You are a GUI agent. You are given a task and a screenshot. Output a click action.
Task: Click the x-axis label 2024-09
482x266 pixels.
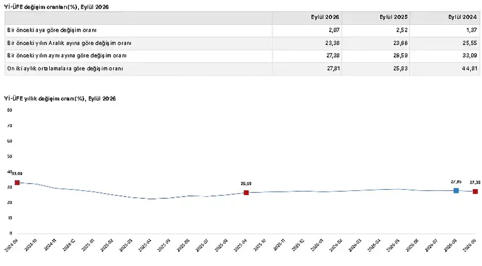point(12,246)
